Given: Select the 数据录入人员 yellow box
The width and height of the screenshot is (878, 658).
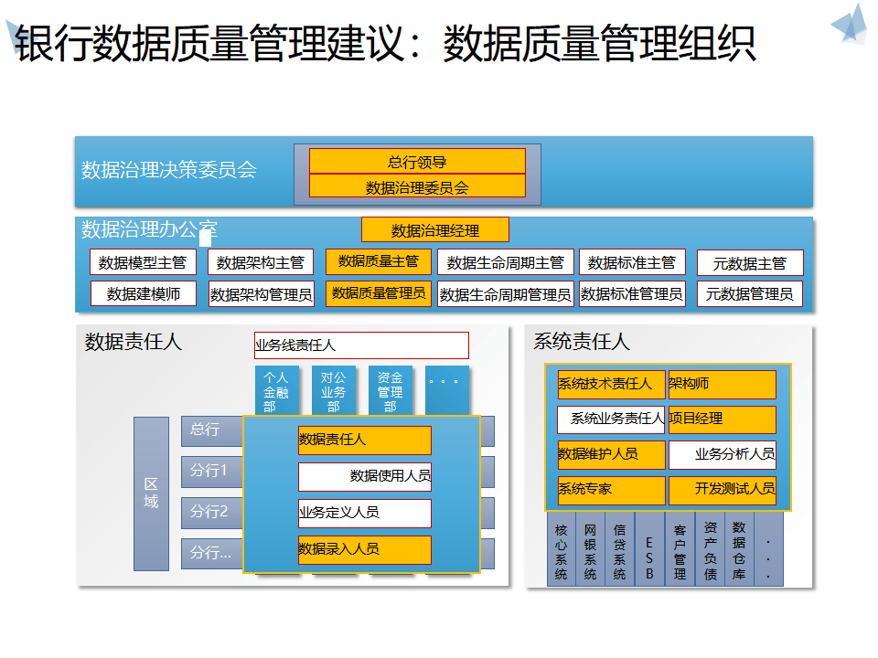Looking at the screenshot, I should click(x=364, y=549).
